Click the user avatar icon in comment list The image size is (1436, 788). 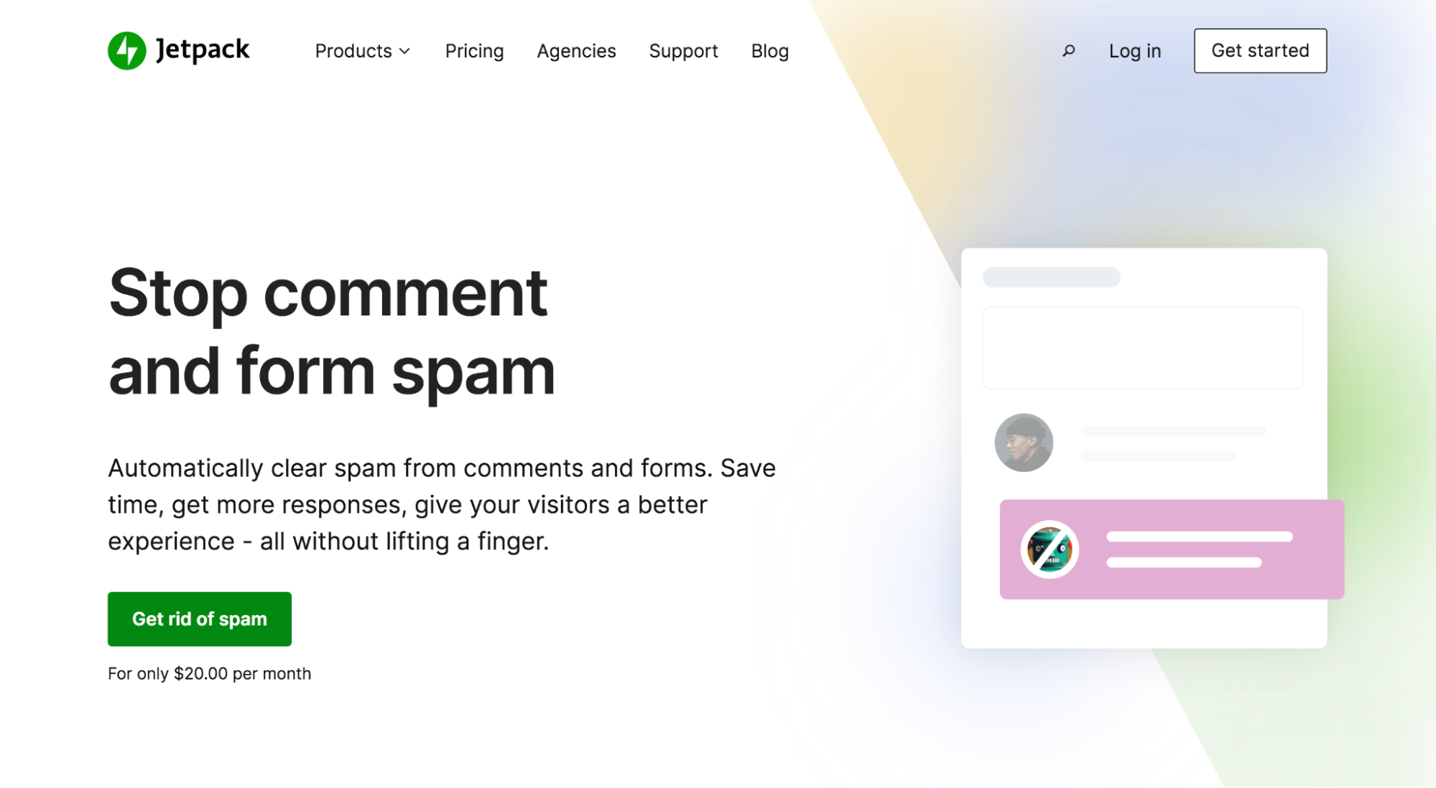1024,442
